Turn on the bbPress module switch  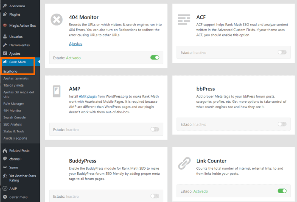click(282, 124)
